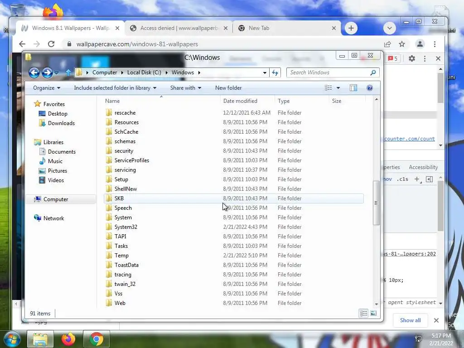Select Favorites in navigation pane
This screenshot has height=348, width=464.
pos(54,104)
